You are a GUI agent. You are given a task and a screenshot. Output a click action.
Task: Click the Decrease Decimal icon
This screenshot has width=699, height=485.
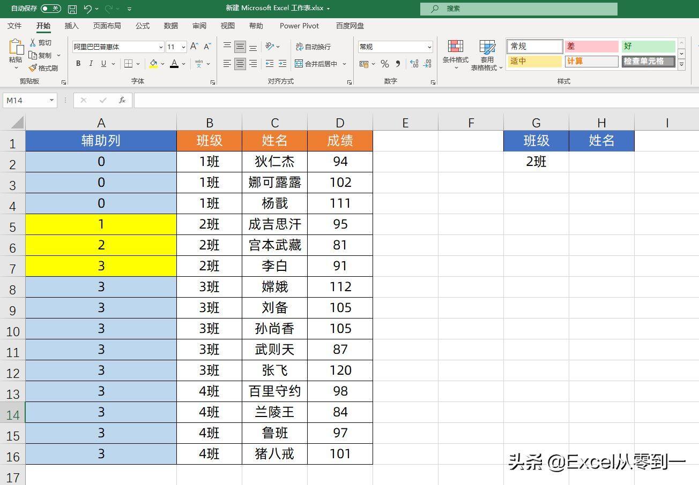(427, 64)
